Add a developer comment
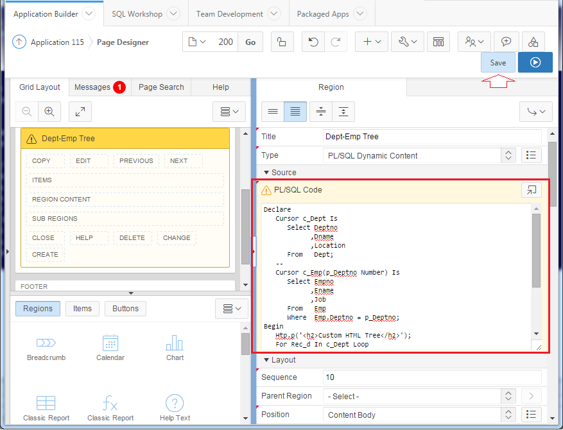Image resolution: width=563 pixels, height=430 pixels. pos(506,42)
